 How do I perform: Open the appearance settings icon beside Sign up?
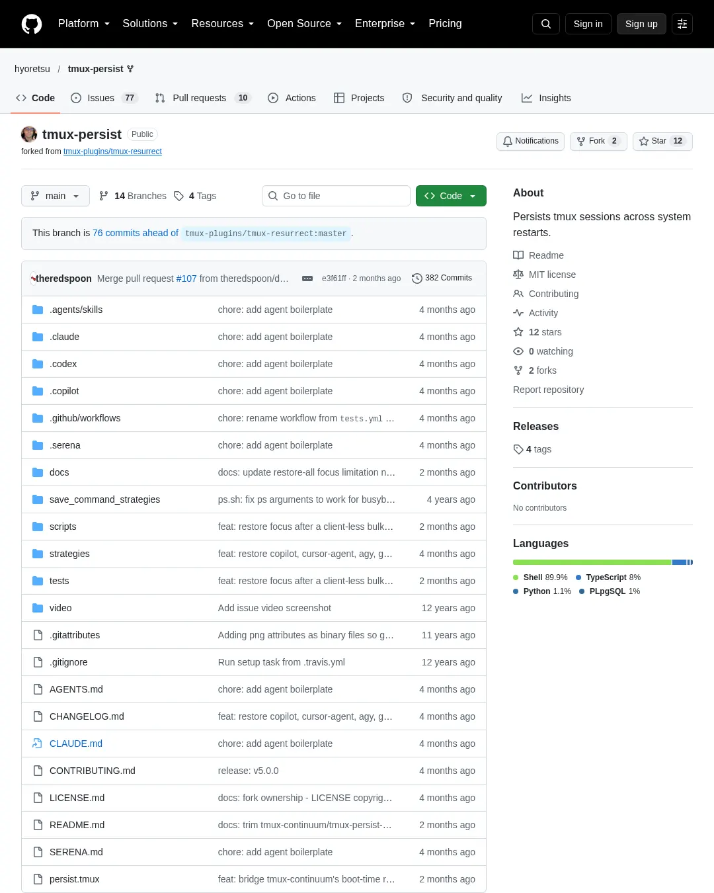[682, 24]
